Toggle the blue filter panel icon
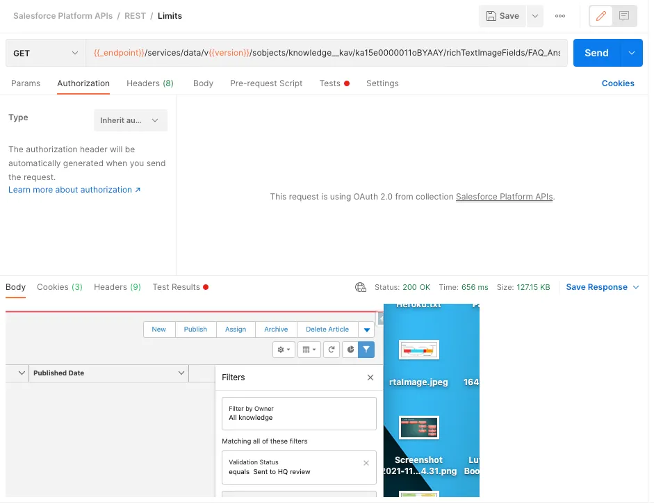This screenshot has width=654, height=504. 367,350
